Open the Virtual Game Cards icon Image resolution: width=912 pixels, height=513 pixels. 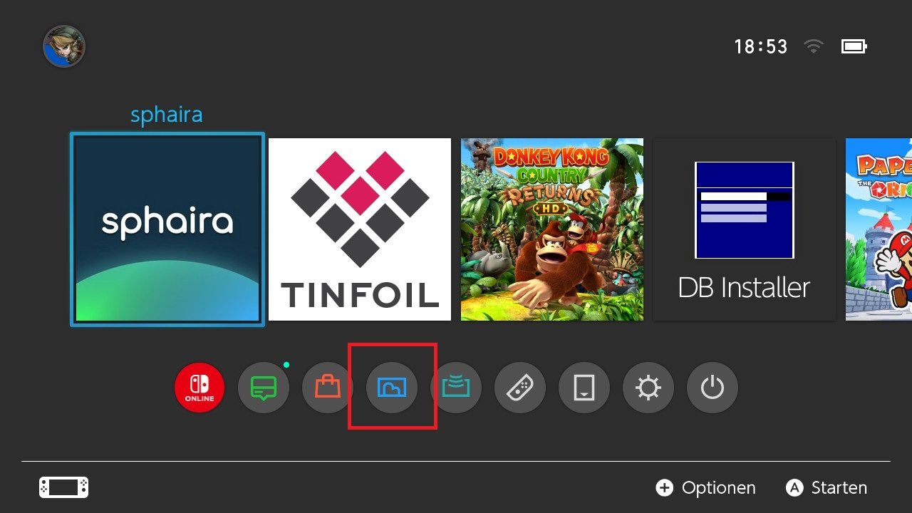pos(584,388)
